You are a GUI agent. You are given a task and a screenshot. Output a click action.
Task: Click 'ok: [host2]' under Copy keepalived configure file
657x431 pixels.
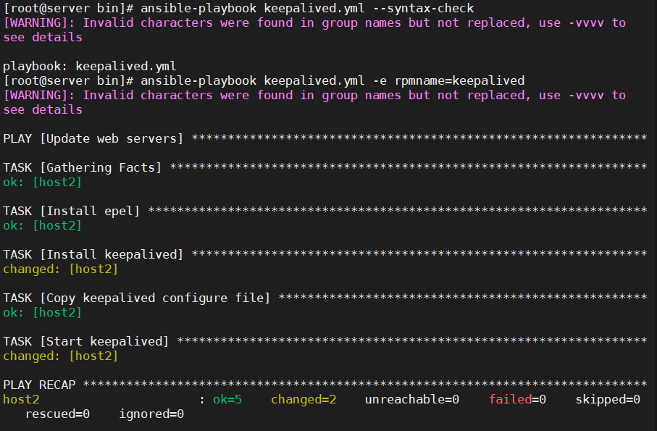pyautogui.click(x=42, y=313)
